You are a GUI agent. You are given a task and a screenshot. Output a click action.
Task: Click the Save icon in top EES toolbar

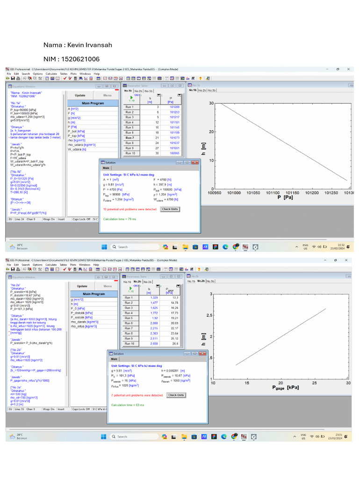point(13,78)
